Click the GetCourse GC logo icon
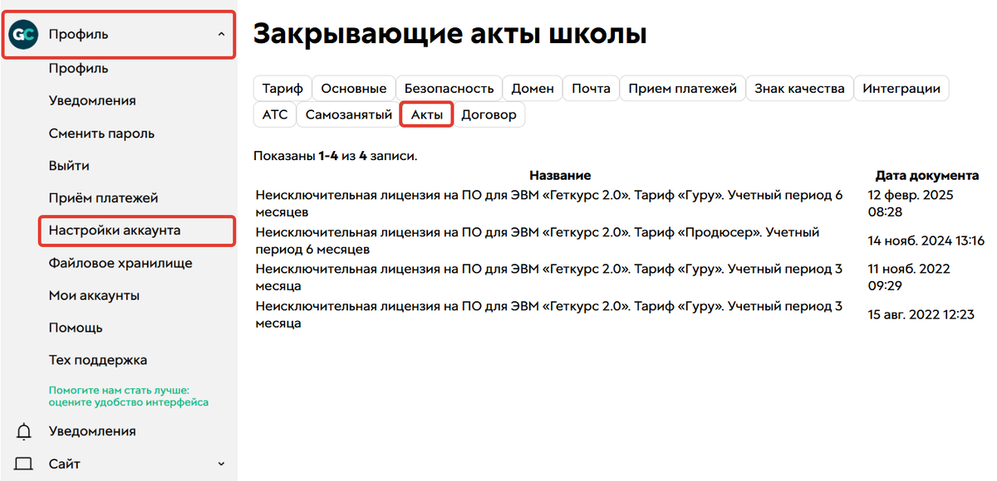This screenshot has width=997, height=481. (x=22, y=35)
